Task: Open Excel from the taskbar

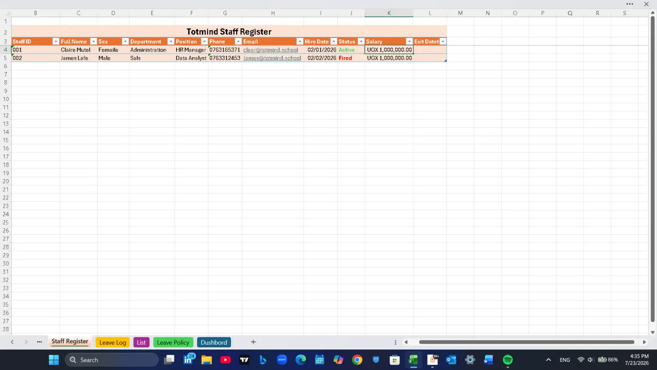Action: point(413,360)
